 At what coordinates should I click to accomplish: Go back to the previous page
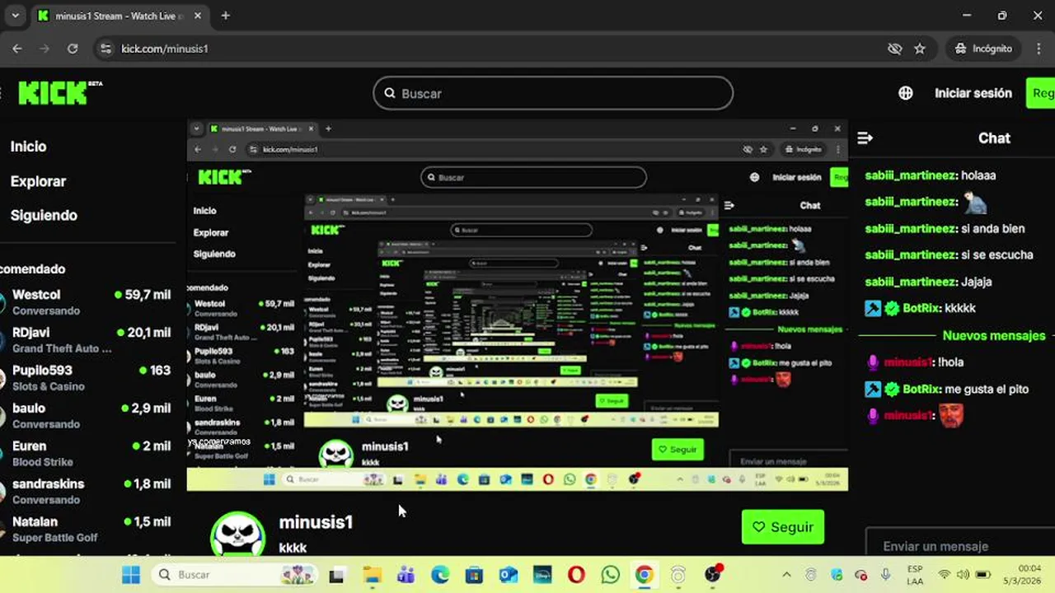(17, 49)
